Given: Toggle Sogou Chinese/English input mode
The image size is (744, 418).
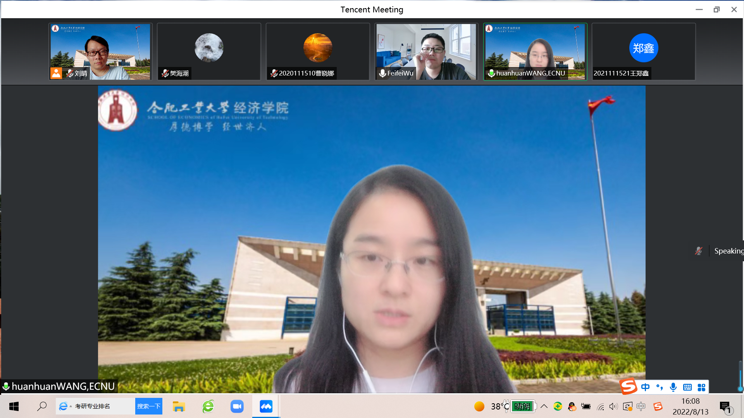Looking at the screenshot, I should tap(645, 387).
